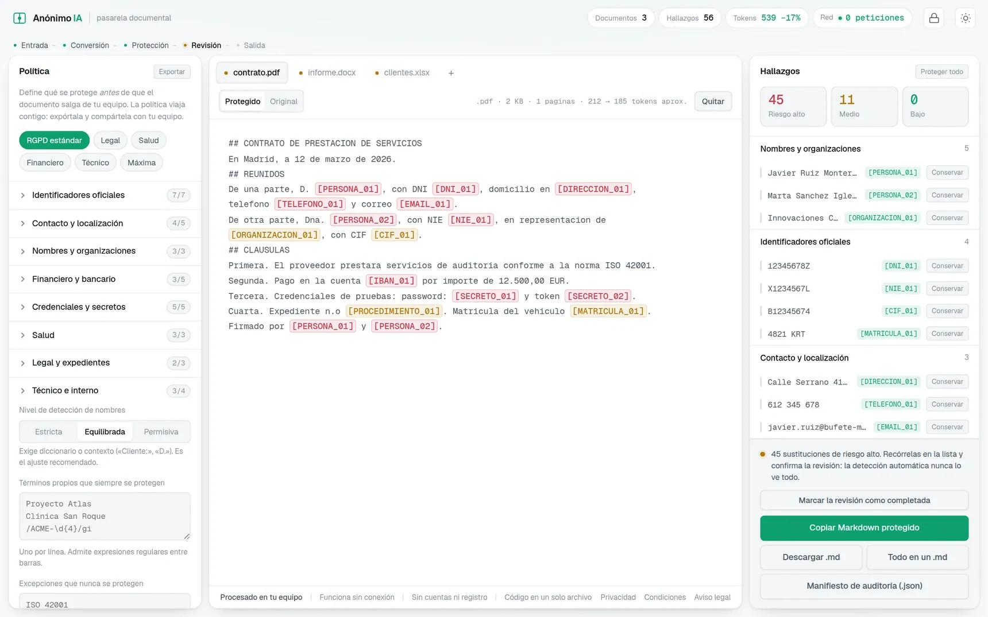Select the Legal policy preset
Screen dimensions: 988x617
click(110, 141)
